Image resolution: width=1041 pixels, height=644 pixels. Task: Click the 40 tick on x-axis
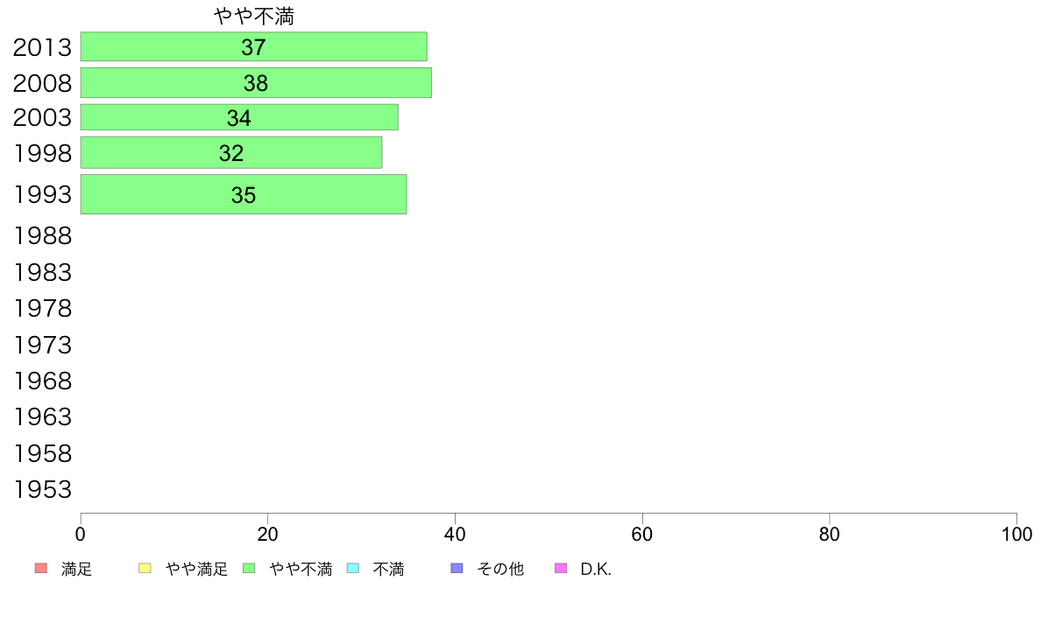pyautogui.click(x=455, y=534)
